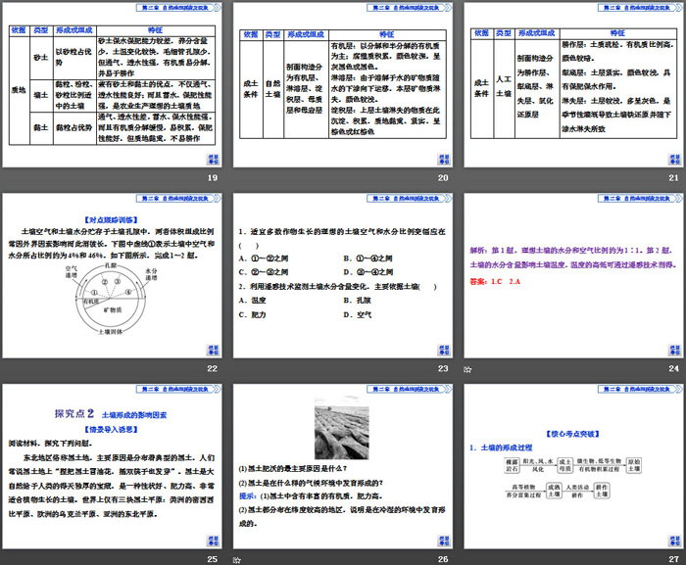Select slide 24 with the answer explanation

pyautogui.click(x=571, y=274)
